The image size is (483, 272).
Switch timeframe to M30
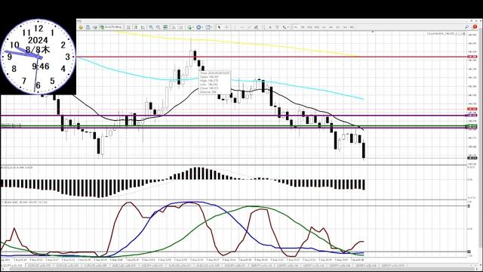(316, 27)
